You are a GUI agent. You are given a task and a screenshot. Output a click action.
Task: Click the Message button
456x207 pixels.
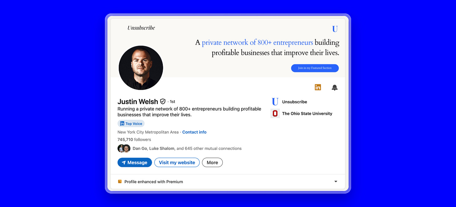(x=135, y=163)
